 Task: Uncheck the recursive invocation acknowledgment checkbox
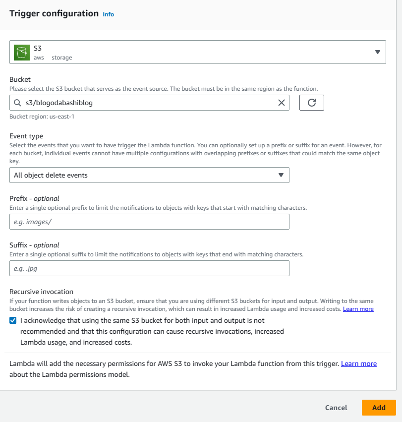pyautogui.click(x=13, y=321)
